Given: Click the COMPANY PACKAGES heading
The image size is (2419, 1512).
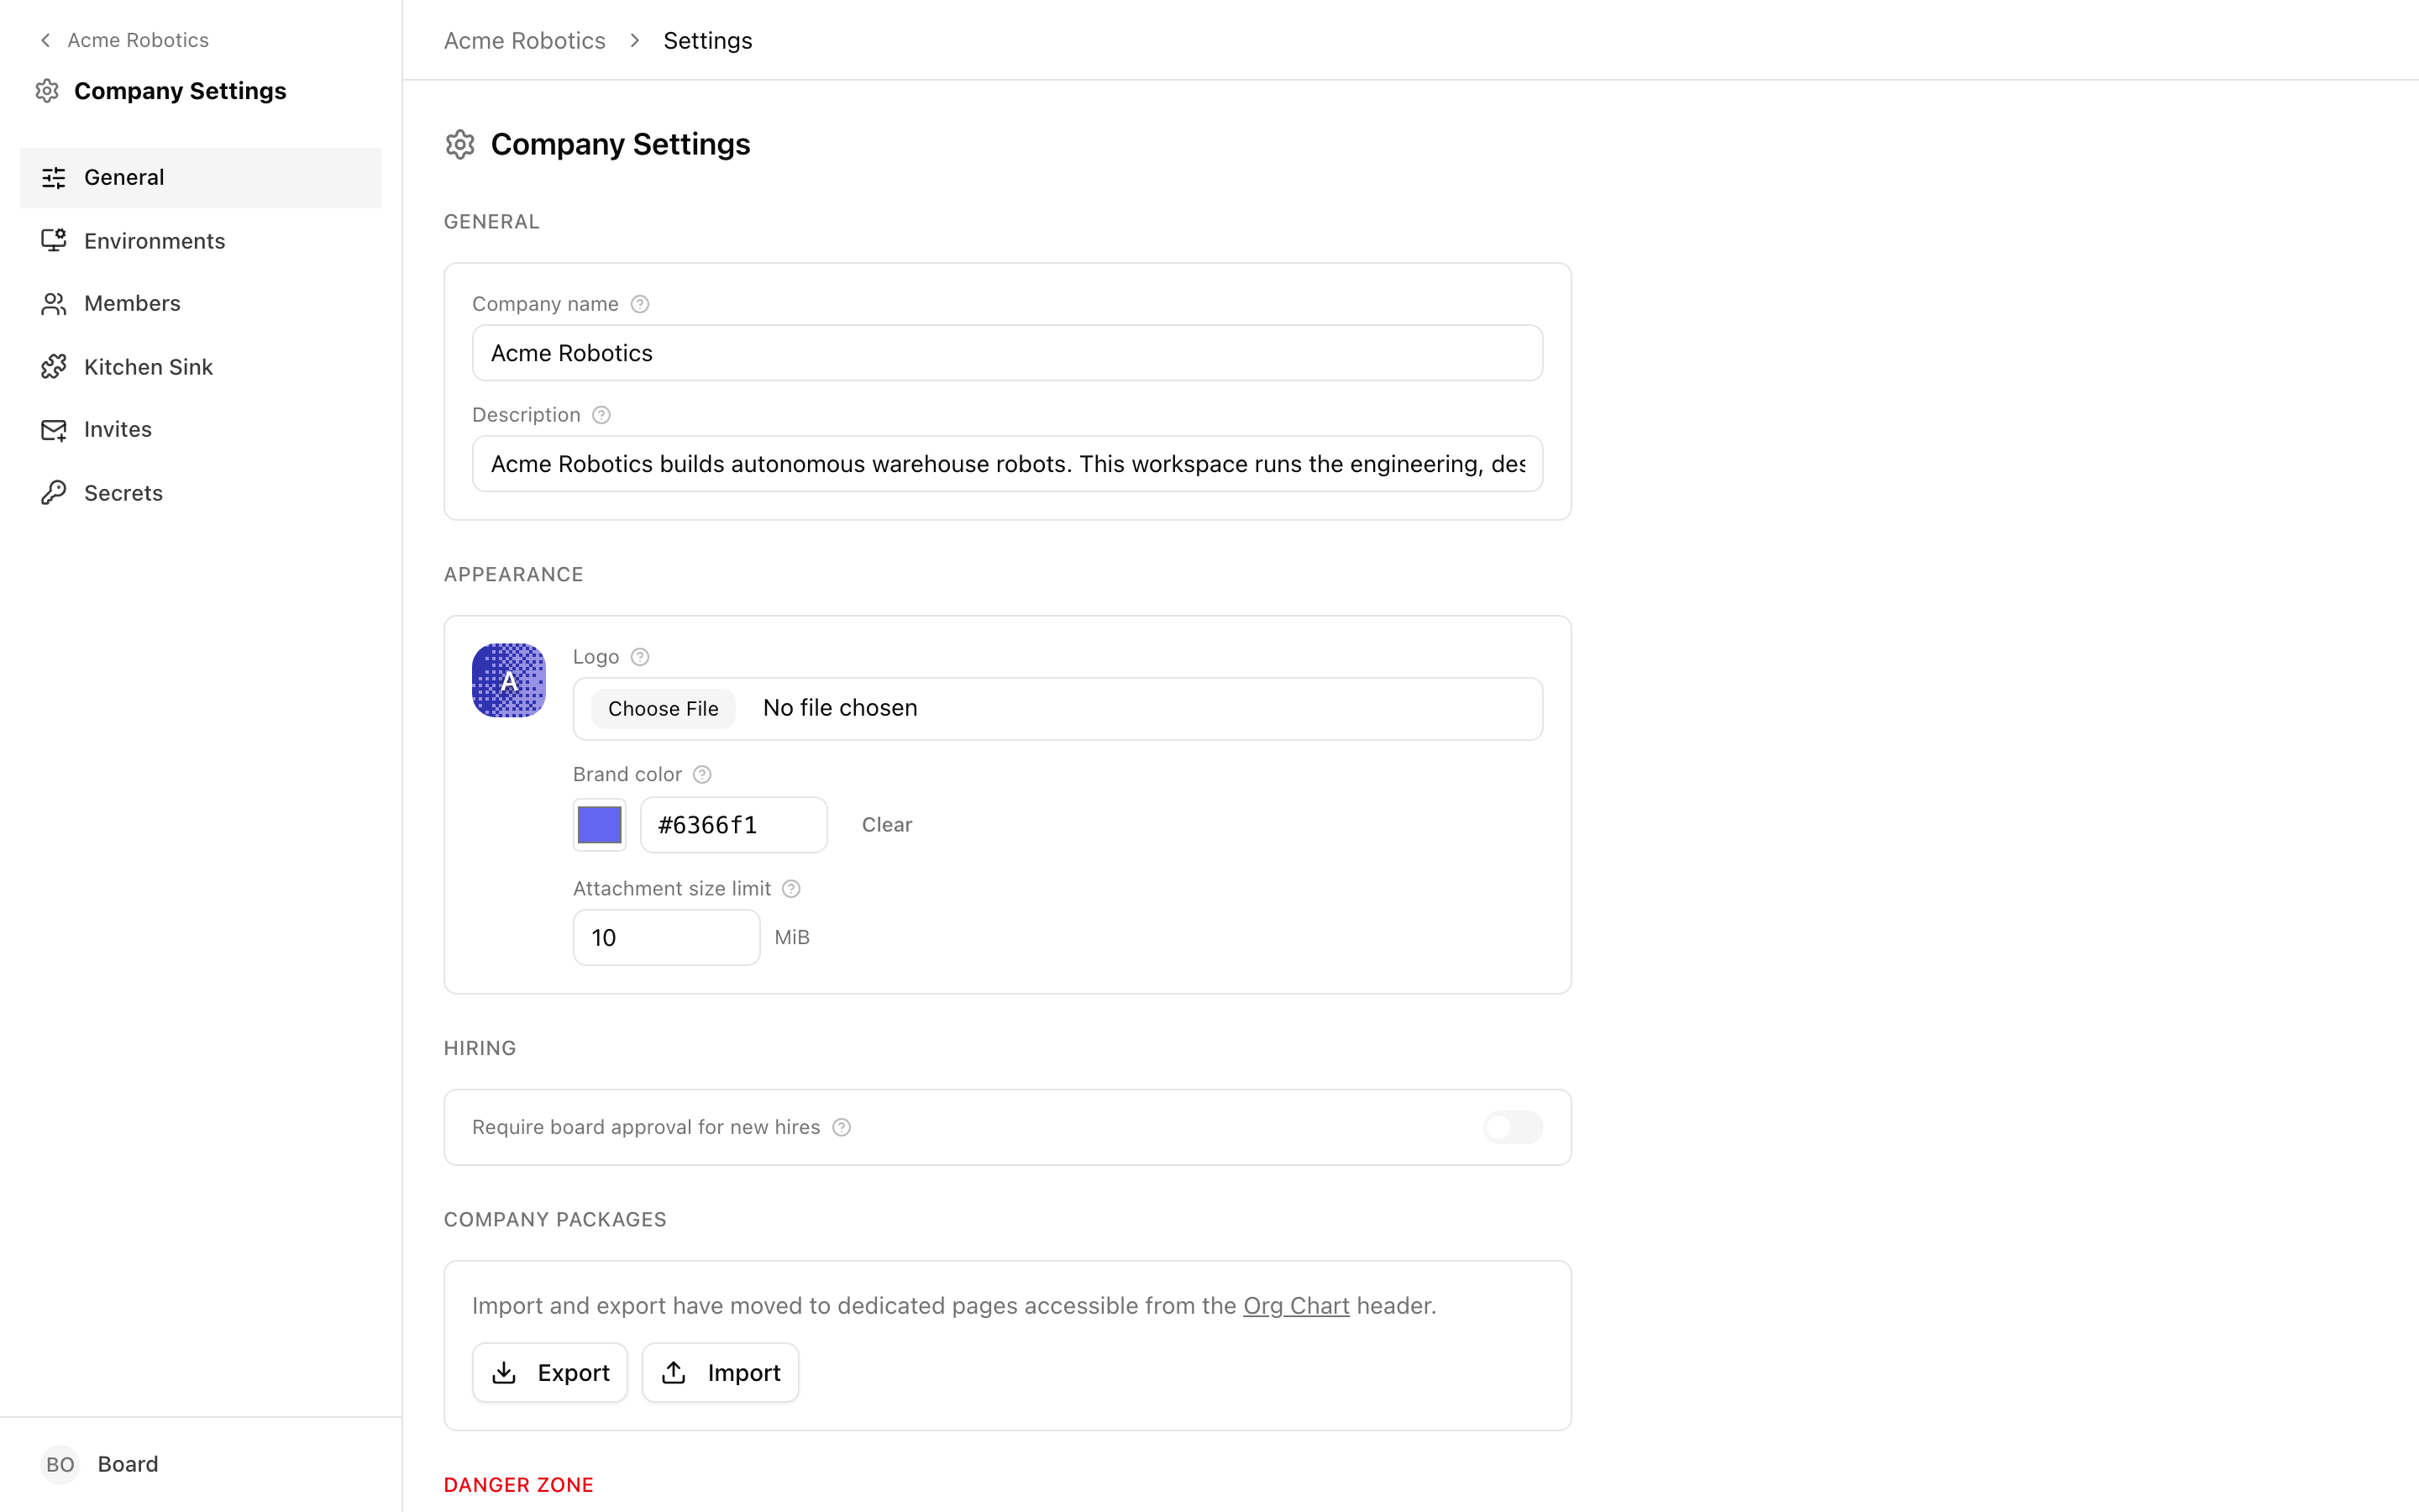Looking at the screenshot, I should coord(554,1220).
